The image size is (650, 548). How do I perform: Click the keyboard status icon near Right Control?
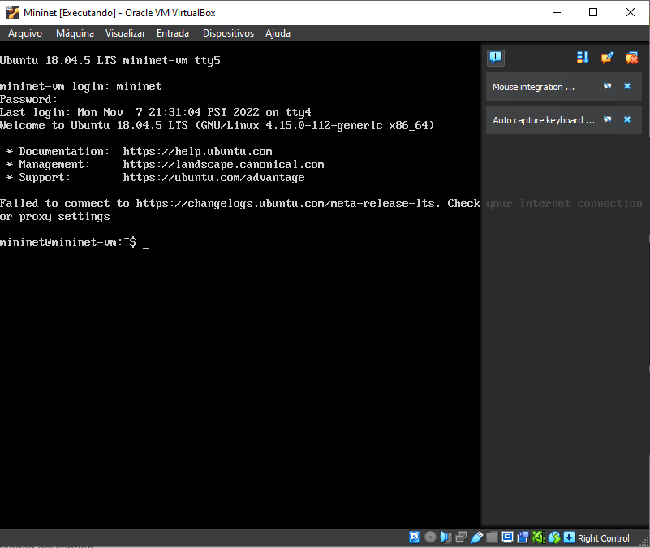[569, 537]
